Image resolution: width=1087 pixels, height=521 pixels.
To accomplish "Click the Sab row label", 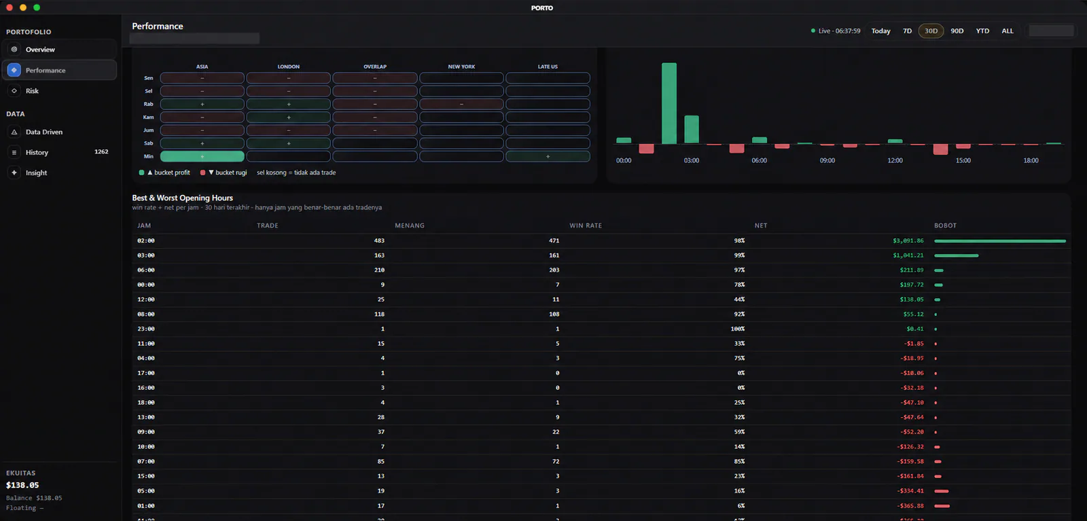I will [148, 143].
